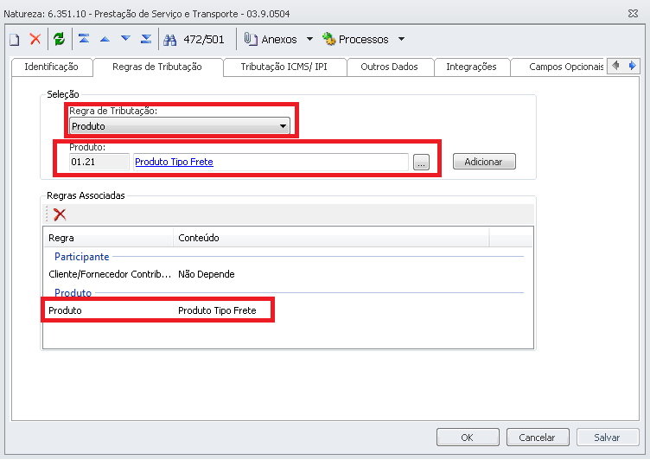The width and height of the screenshot is (650, 460).
Task: Select the Regras de Tributação tab
Action: (x=157, y=67)
